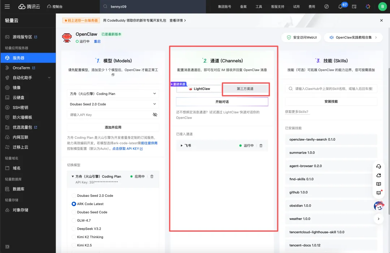Click the 请输入API Key field

pyautogui.click(x=109, y=115)
